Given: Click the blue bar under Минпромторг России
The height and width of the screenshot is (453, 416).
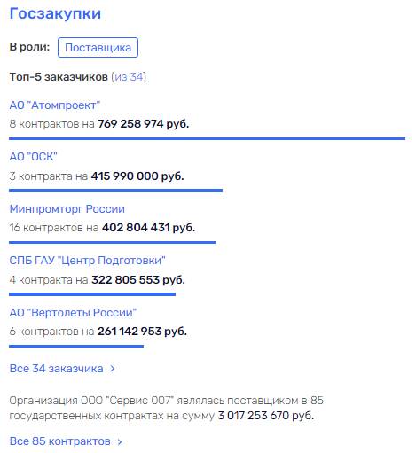Looking at the screenshot, I should (x=112, y=242).
